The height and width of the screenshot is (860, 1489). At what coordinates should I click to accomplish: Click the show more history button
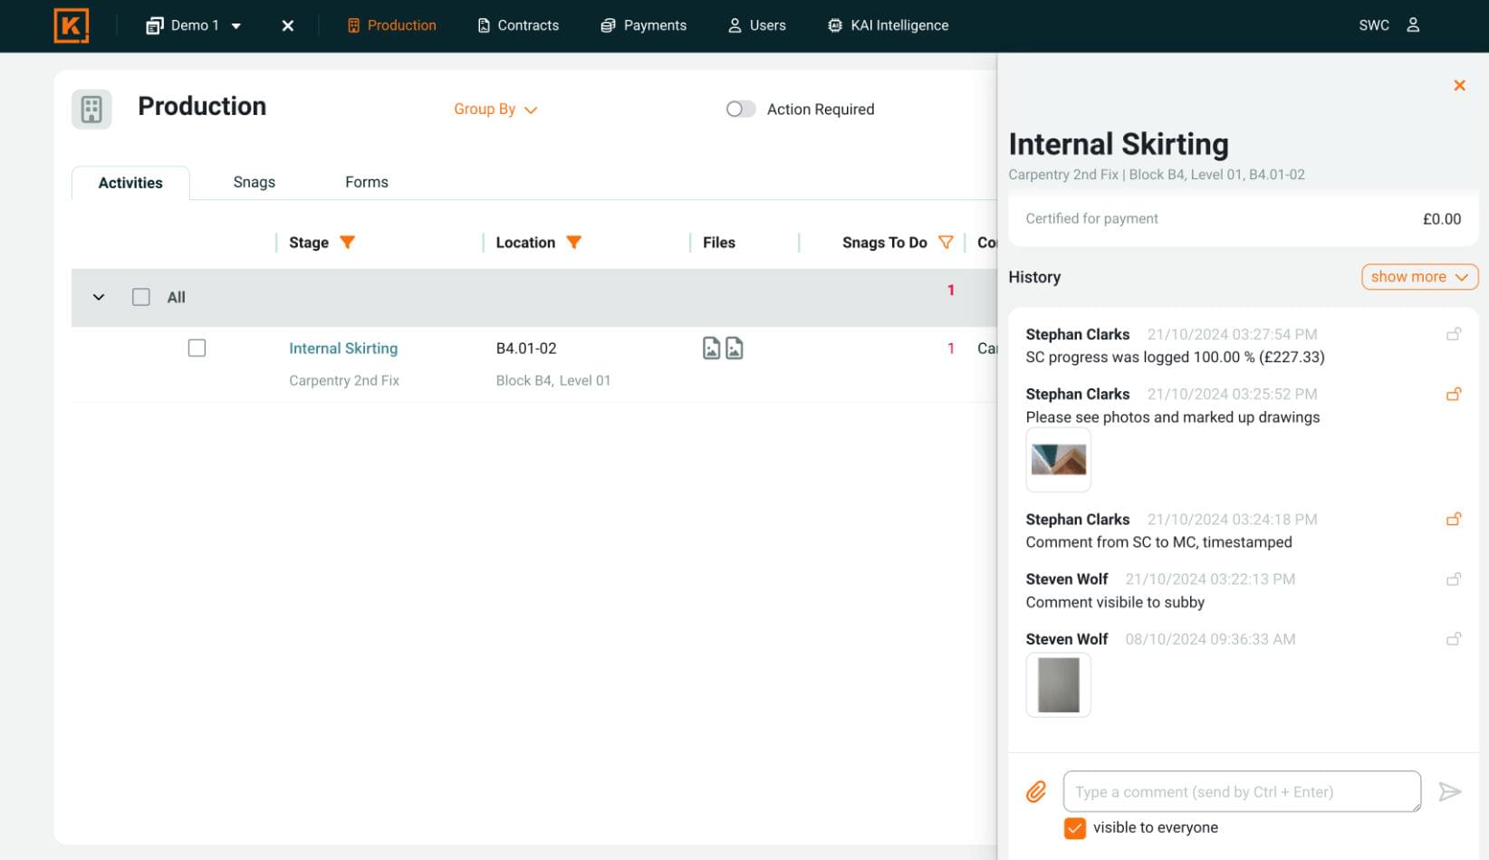(x=1418, y=277)
